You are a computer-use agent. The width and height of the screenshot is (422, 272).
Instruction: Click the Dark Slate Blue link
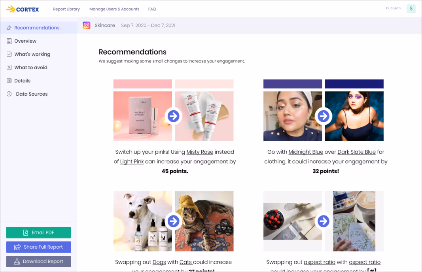[x=357, y=152]
